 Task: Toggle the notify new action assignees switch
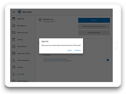[x=107, y=60]
